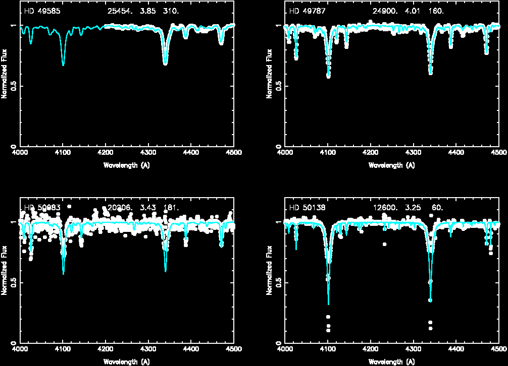Click the HD 50083 star label
Screen dimensions: 508x366
(42, 208)
